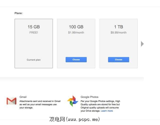Viewport: 160px width, 125px height.
Task: Open the Learn more link
Action: point(107,111)
